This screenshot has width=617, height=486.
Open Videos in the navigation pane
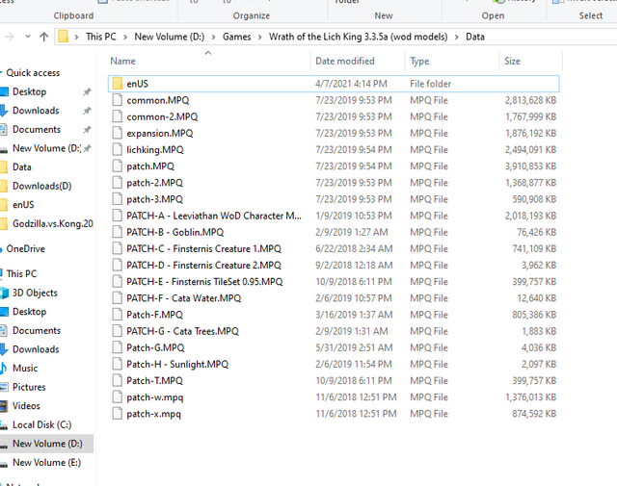pyautogui.click(x=26, y=406)
